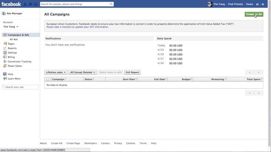
Task: Open notifications globe icon in top bar
Action: (x=36, y=4)
